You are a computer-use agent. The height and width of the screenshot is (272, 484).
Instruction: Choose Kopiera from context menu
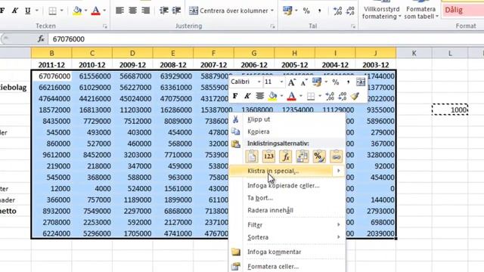[x=287, y=131]
